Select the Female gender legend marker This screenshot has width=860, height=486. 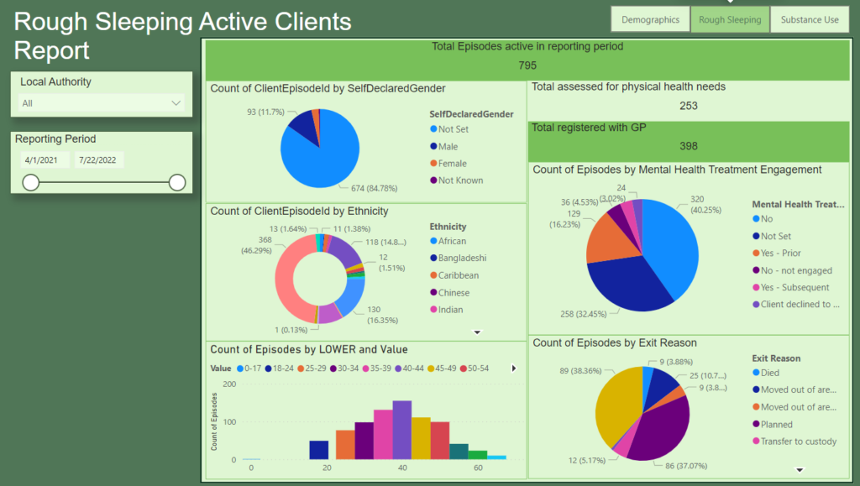(x=433, y=164)
